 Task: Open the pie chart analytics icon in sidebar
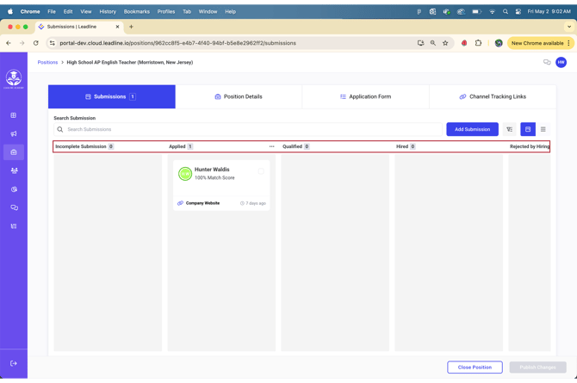14,189
